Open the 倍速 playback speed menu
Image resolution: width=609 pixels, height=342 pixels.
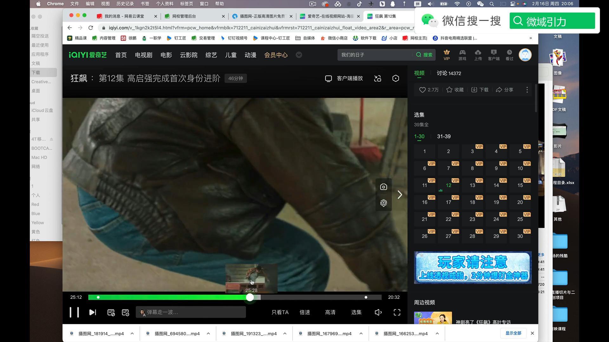[305, 312]
